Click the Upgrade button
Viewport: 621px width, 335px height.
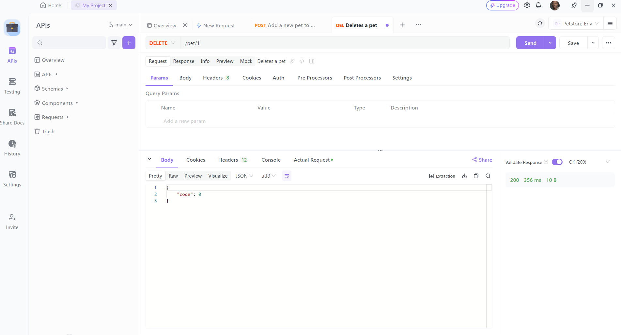[x=503, y=5]
